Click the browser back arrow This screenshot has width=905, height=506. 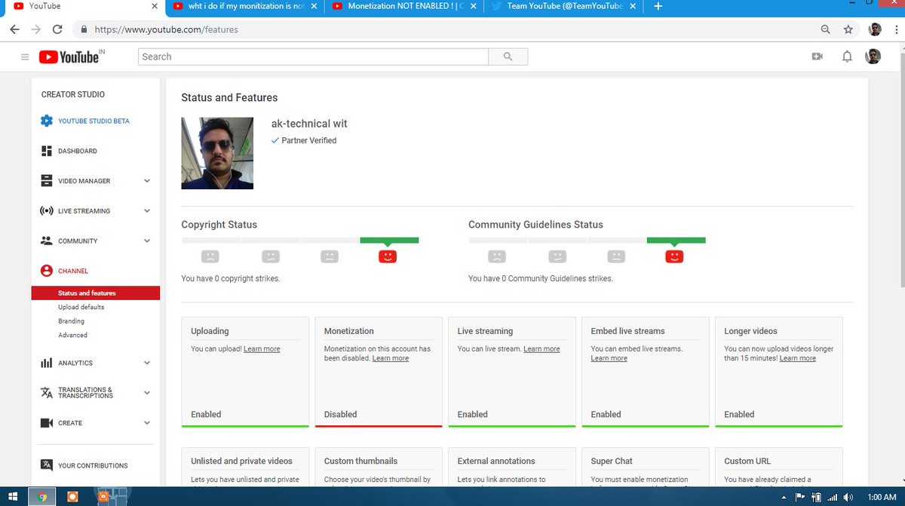[x=14, y=29]
